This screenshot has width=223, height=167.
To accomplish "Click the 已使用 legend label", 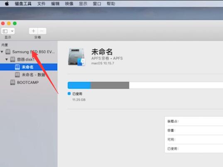I will (x=77, y=94).
